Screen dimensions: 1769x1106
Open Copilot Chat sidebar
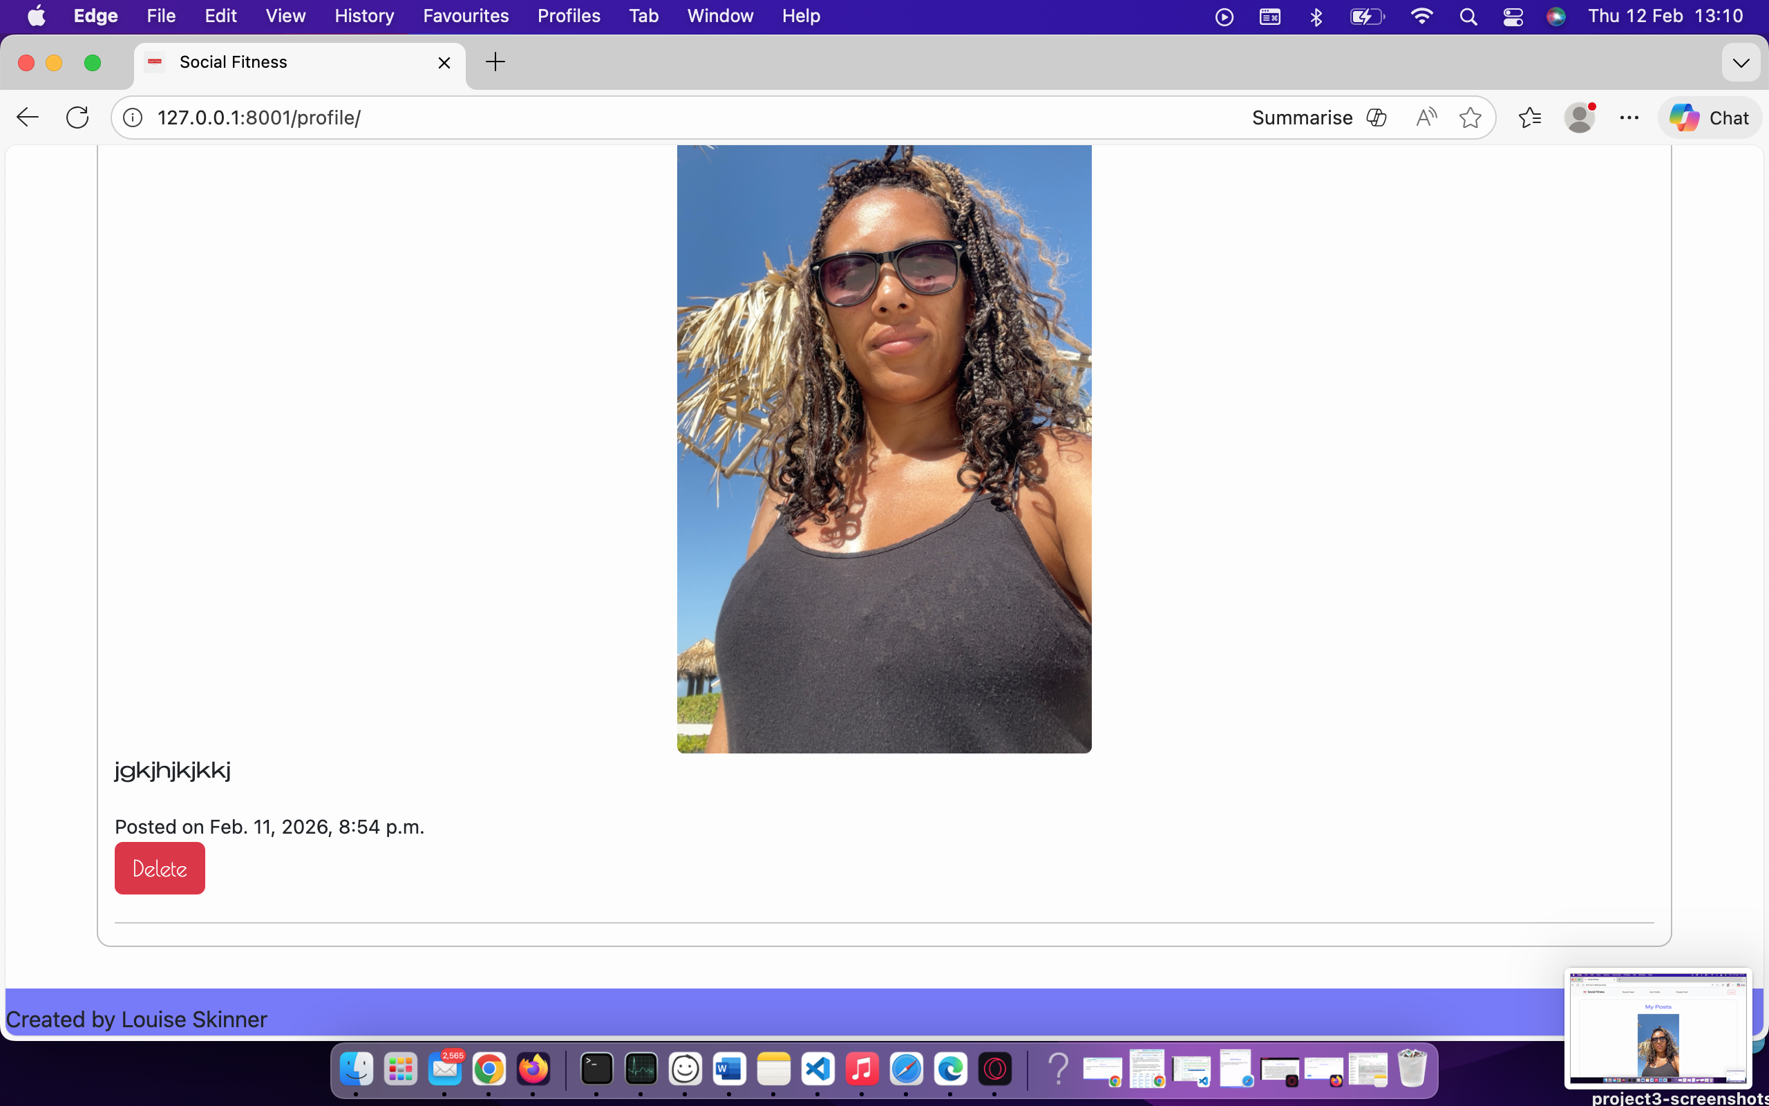tap(1709, 117)
